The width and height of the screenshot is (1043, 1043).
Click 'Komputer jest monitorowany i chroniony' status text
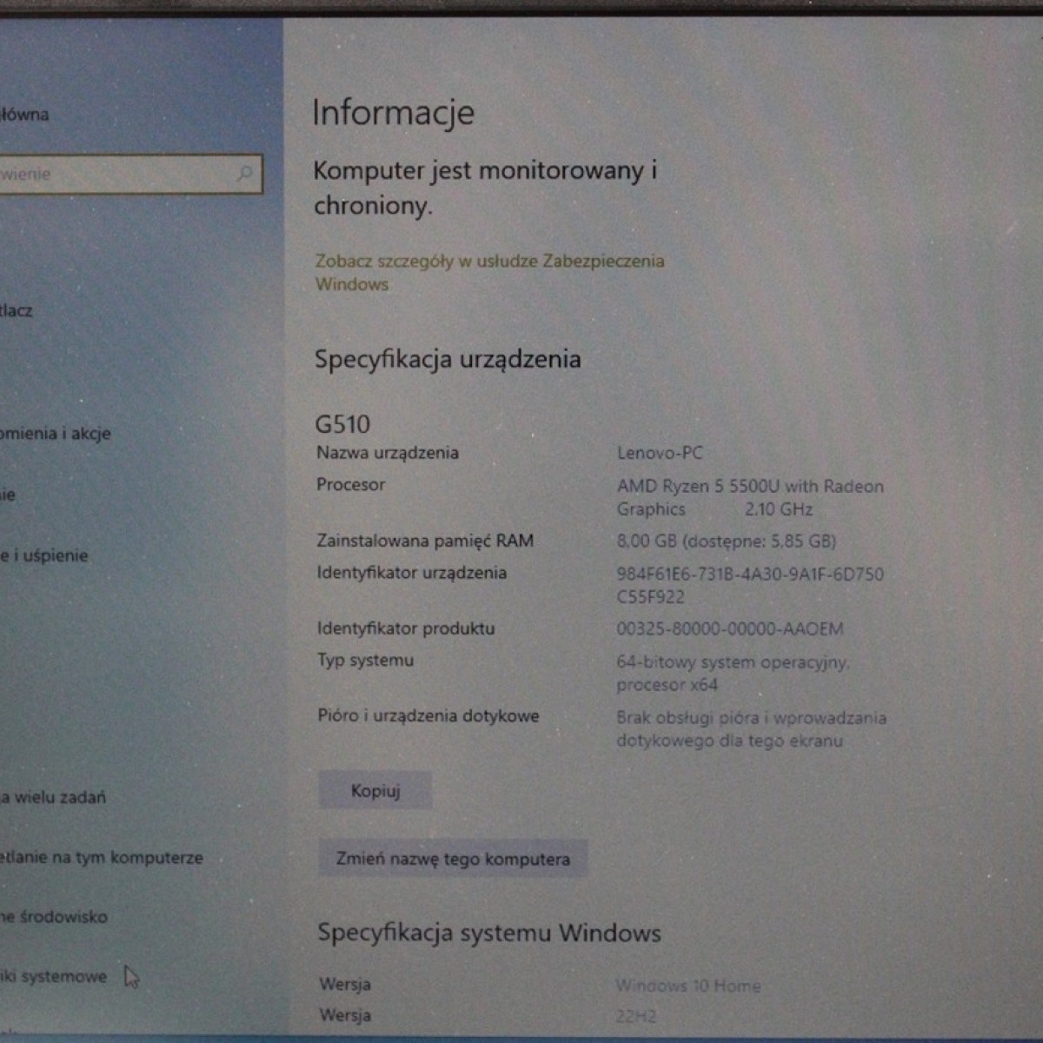point(485,187)
